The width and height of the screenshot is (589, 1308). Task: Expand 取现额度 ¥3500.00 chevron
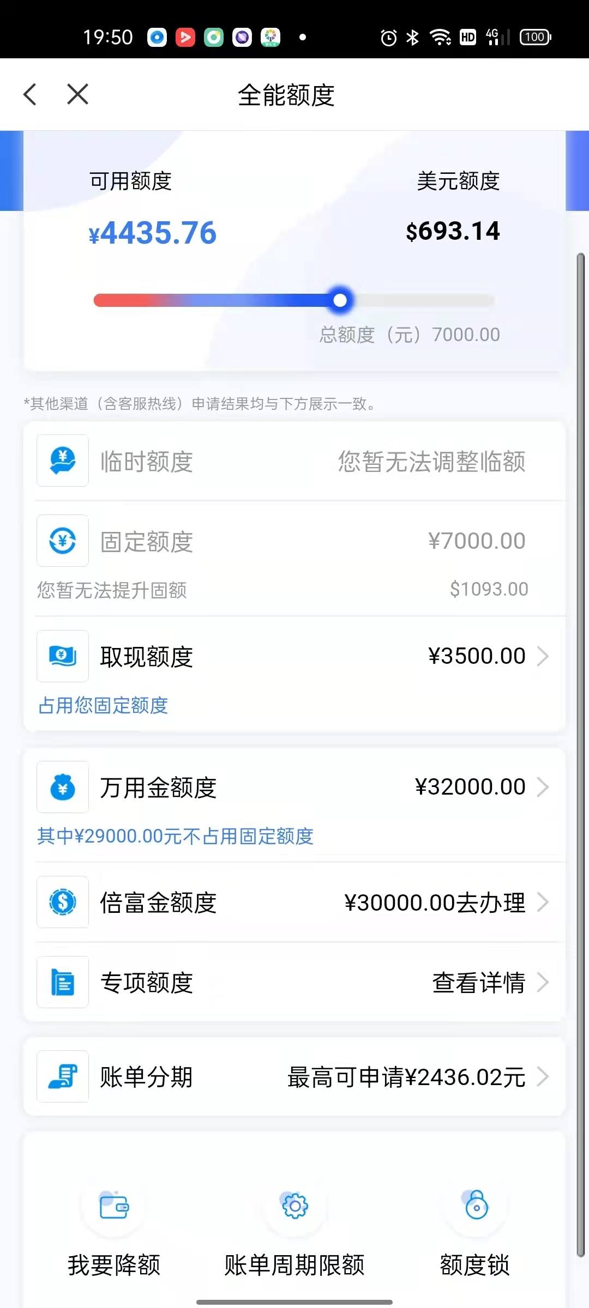click(x=543, y=656)
